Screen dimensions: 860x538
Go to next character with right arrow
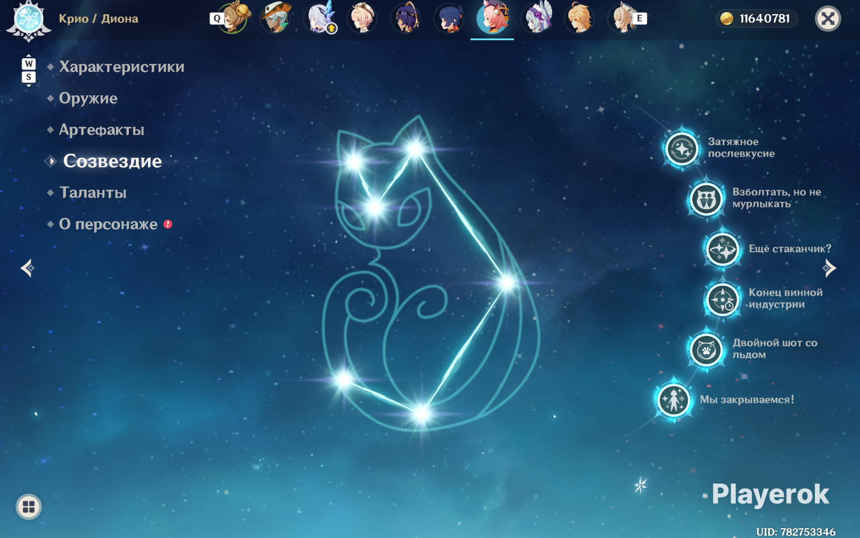click(x=829, y=268)
